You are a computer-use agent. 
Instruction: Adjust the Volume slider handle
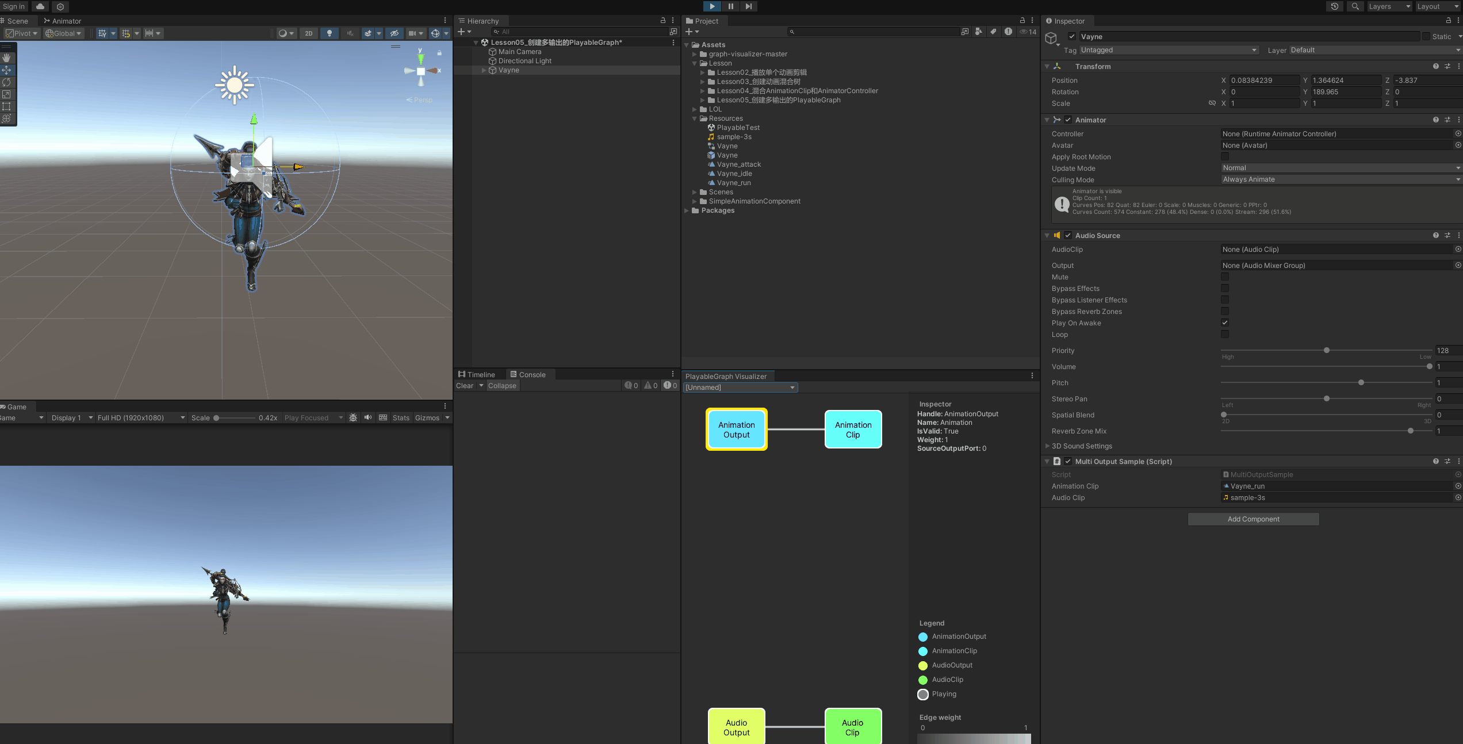click(x=1429, y=366)
